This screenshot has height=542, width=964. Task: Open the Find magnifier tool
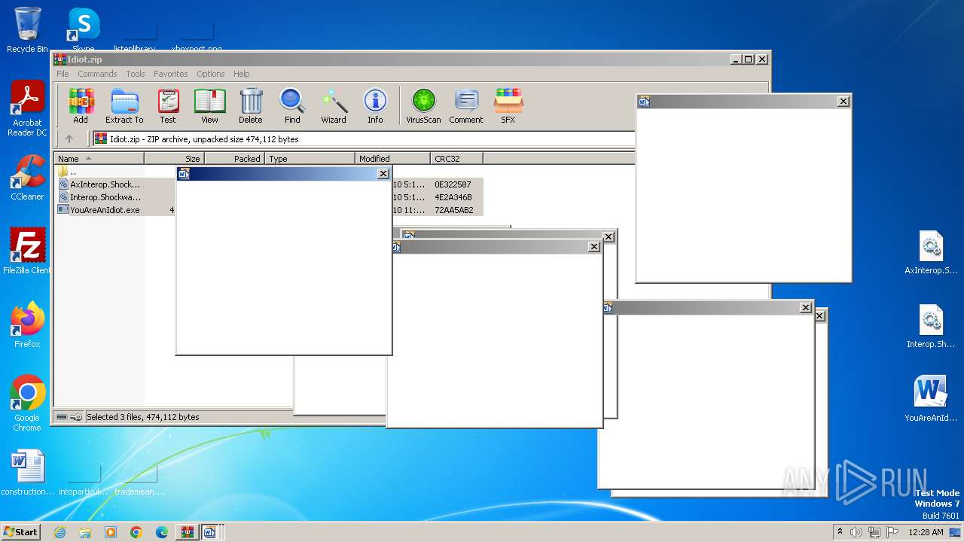click(292, 106)
